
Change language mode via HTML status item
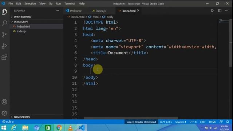point(213,122)
